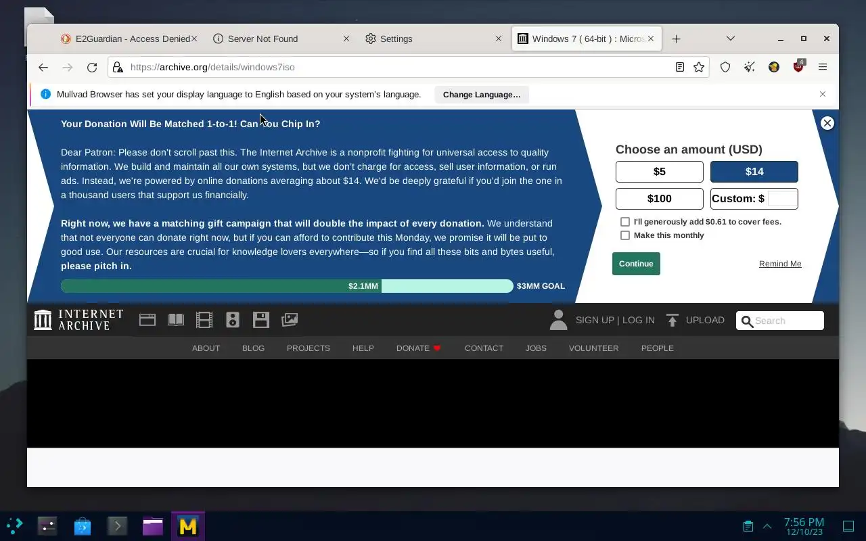866x541 pixels.
Task: Click the Upload arrow icon
Action: [673, 321]
